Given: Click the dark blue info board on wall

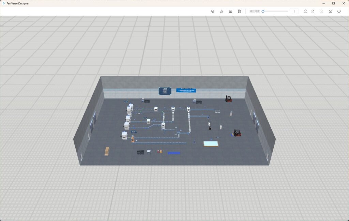Looking at the screenshot, I should (165, 91).
